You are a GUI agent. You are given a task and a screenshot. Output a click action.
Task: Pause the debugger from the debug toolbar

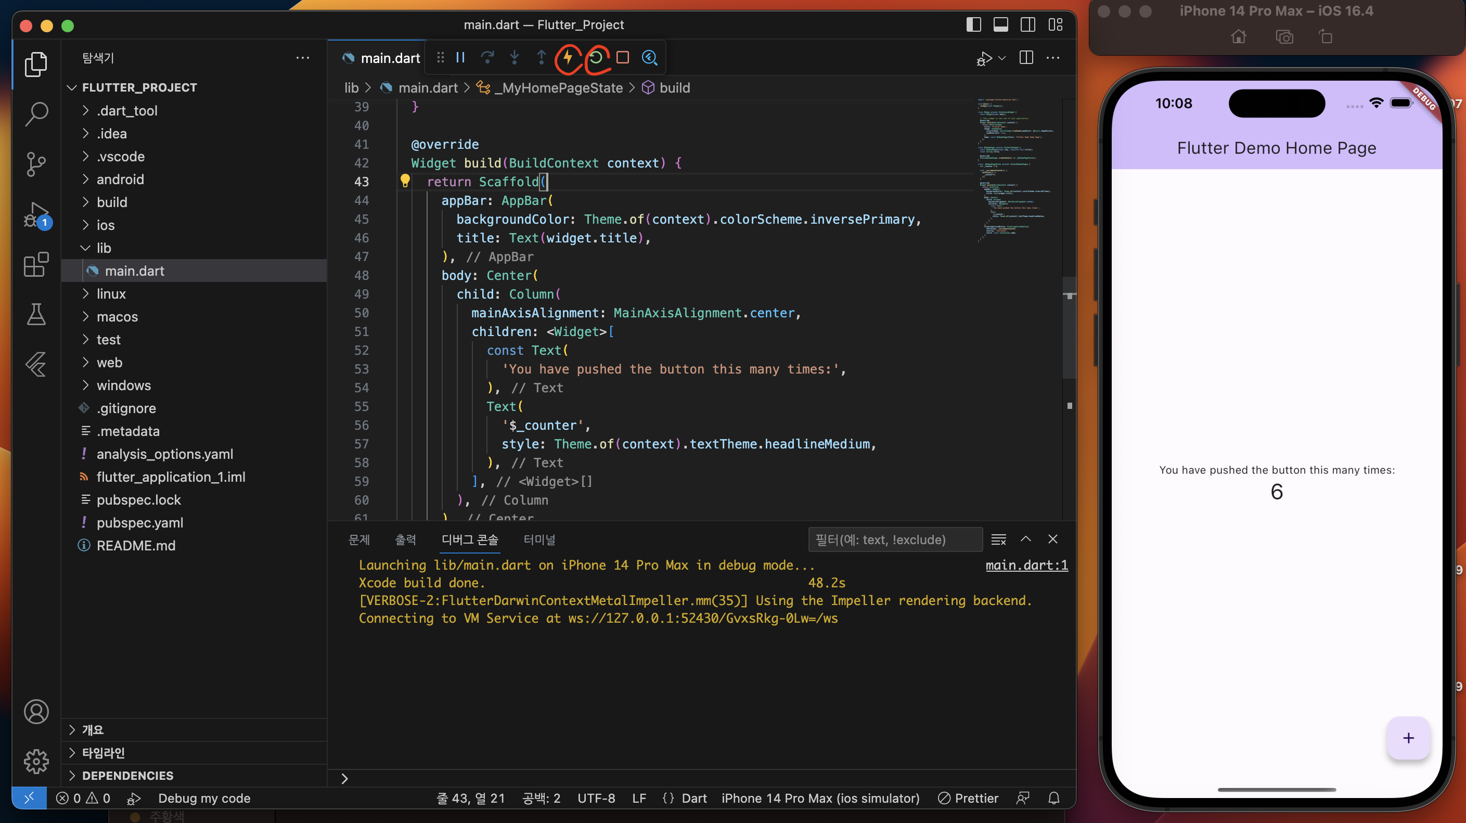tap(460, 57)
